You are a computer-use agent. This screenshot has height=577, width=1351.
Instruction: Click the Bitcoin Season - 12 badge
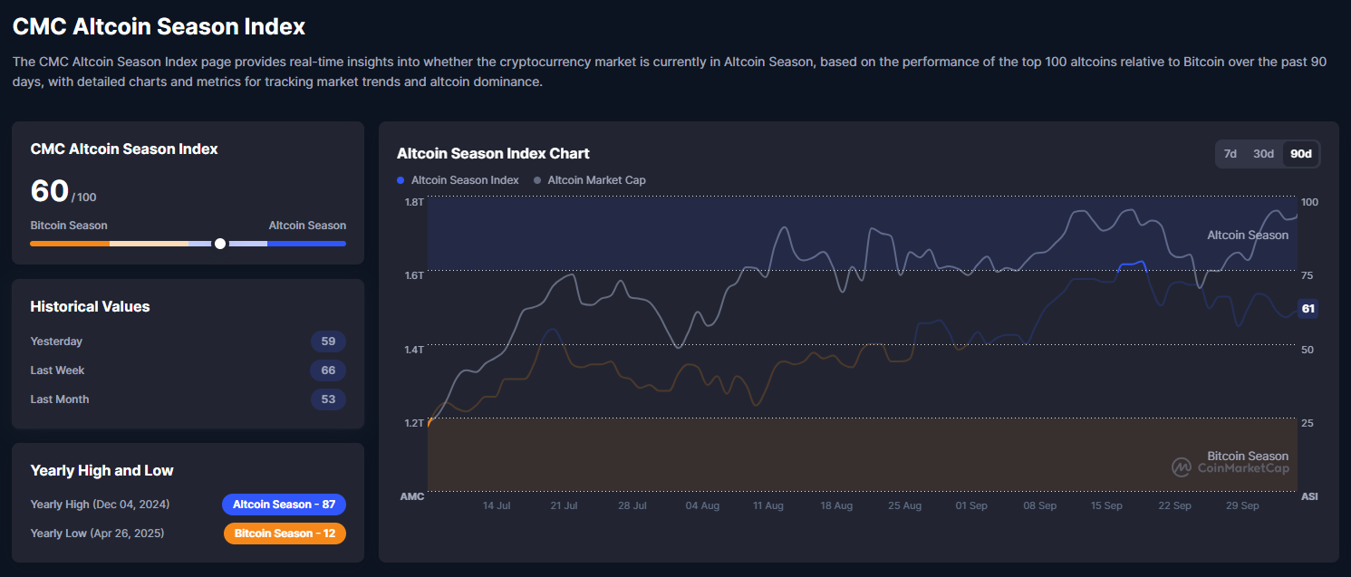(x=285, y=534)
